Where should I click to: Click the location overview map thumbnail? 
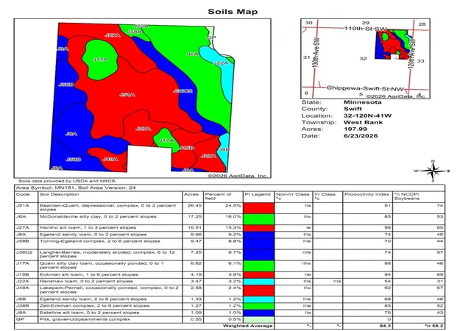point(365,59)
